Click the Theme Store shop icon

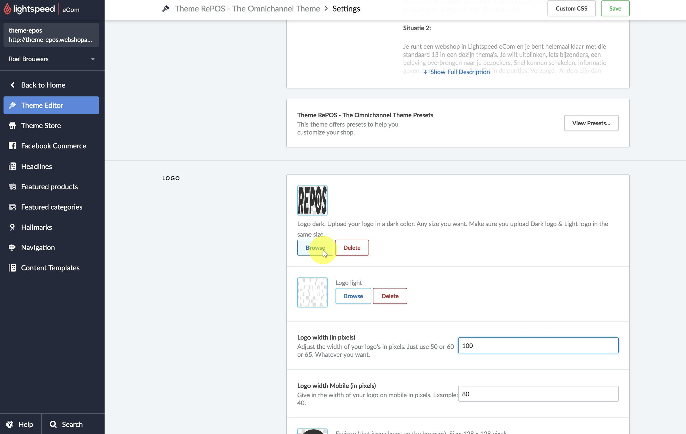12,126
